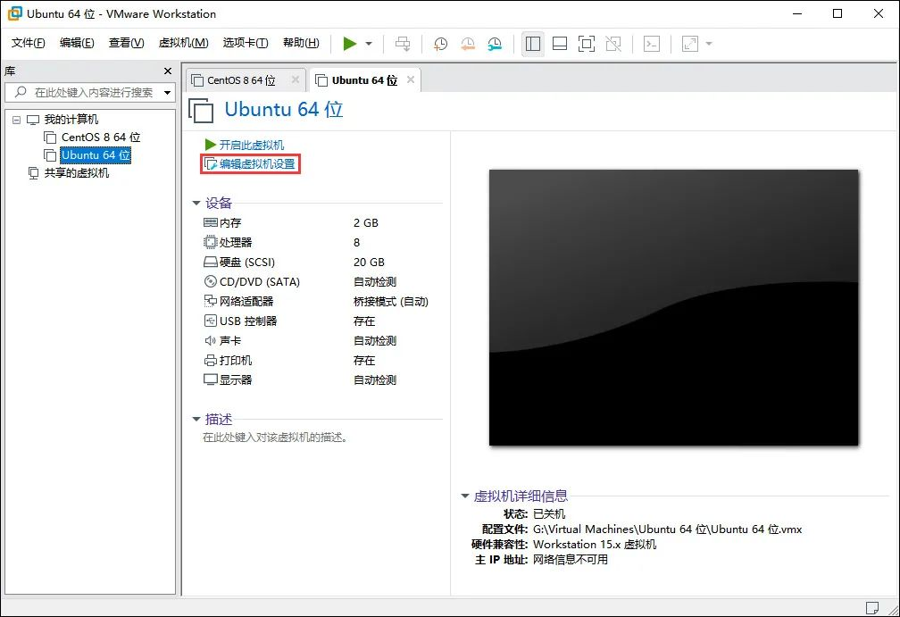Click the config file path ending .vmx
Screen dimensions: 900x617
667,529
